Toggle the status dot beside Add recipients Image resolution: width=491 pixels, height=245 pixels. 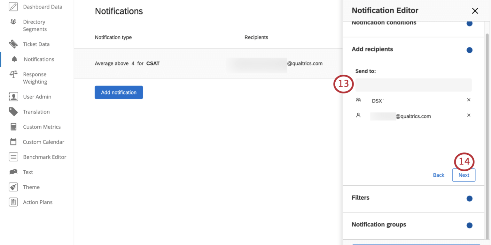(469, 50)
